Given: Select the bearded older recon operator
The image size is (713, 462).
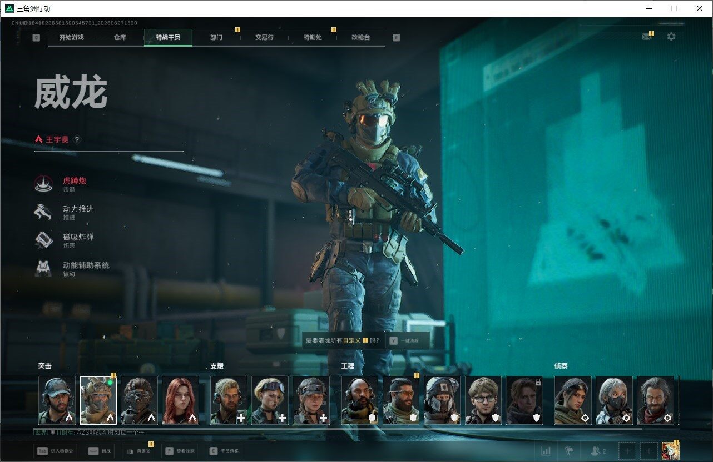Looking at the screenshot, I should (x=655, y=400).
